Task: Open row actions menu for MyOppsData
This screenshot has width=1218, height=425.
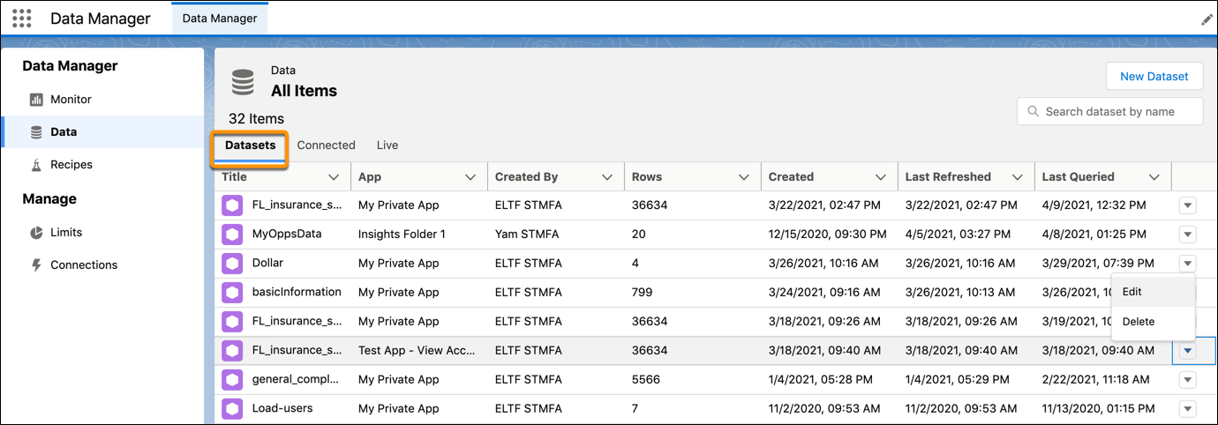Action: click(1187, 235)
